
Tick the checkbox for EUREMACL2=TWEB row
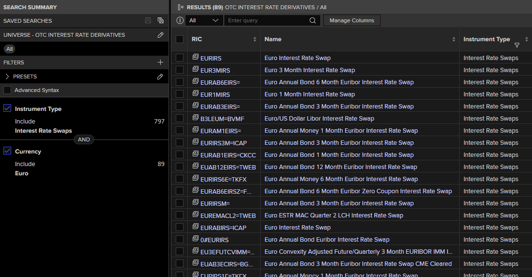[x=180, y=215]
